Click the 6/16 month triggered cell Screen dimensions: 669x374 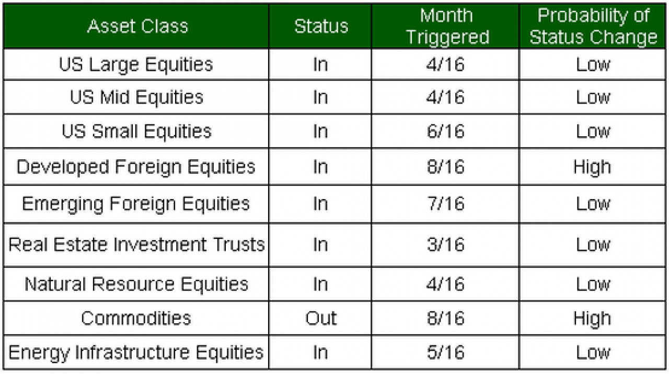pyautogui.click(x=445, y=131)
